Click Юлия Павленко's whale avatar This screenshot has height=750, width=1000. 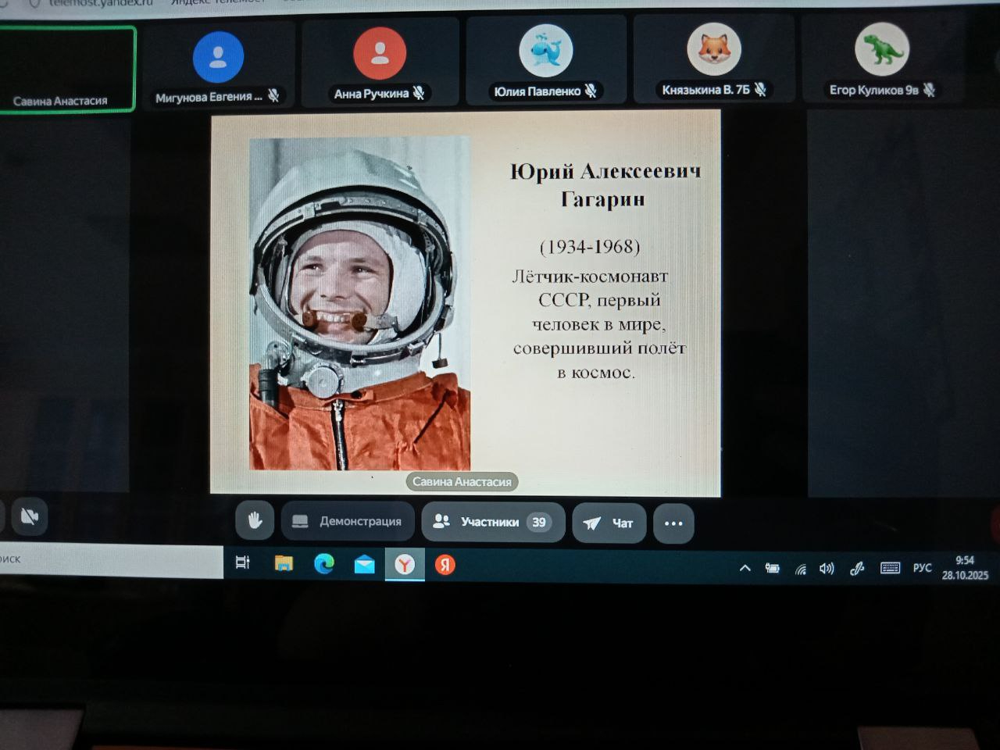tap(545, 52)
